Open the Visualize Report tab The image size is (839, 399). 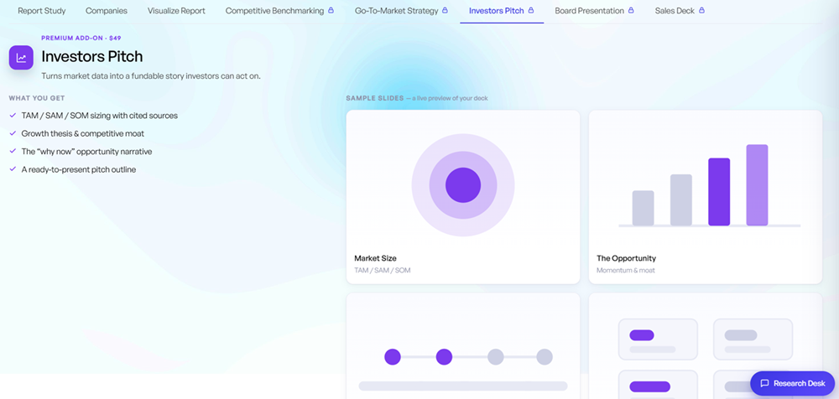pyautogui.click(x=176, y=11)
